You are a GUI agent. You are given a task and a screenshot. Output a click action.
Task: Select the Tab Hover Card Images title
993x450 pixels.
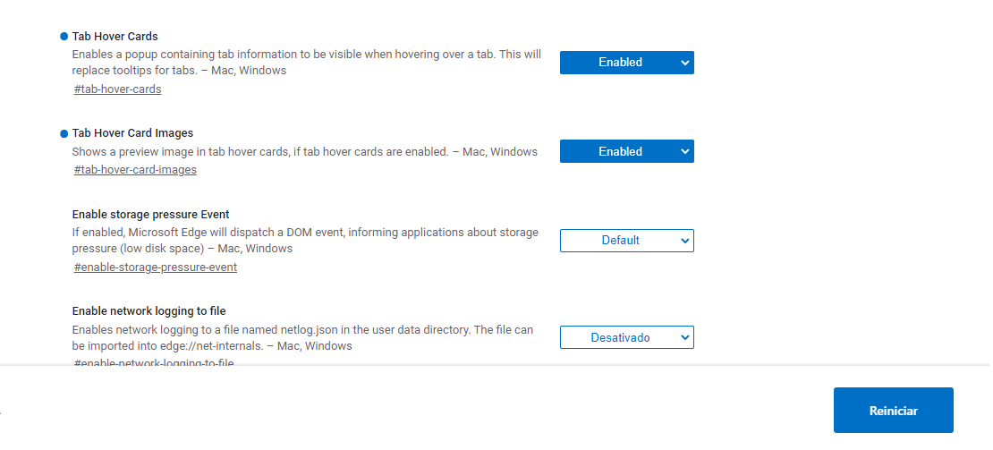pyautogui.click(x=133, y=133)
